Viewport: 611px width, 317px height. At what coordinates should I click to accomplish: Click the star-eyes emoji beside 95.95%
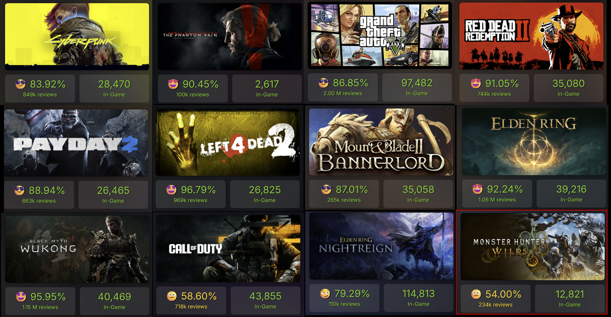[21, 297]
